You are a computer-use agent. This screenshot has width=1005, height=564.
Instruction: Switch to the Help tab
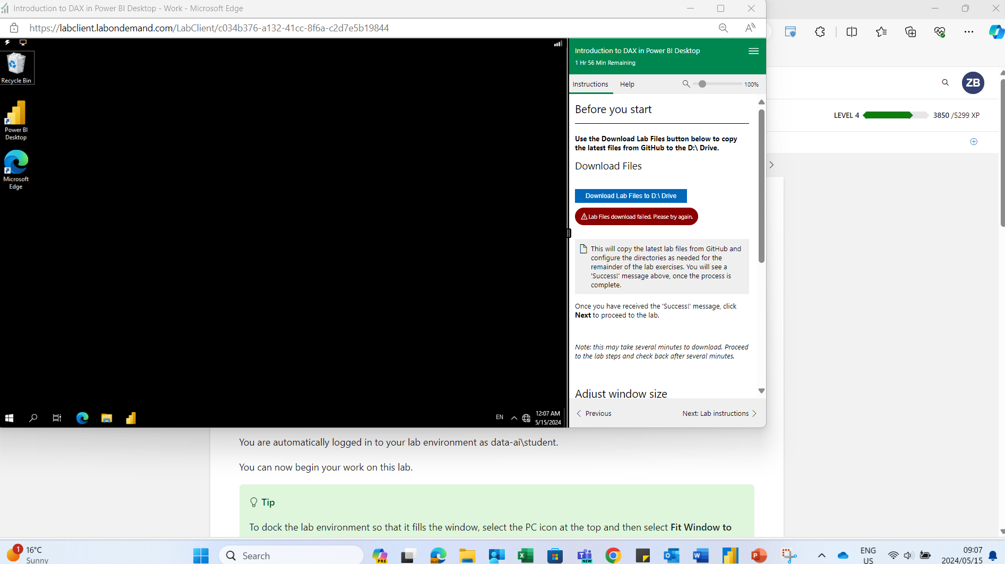coord(626,84)
